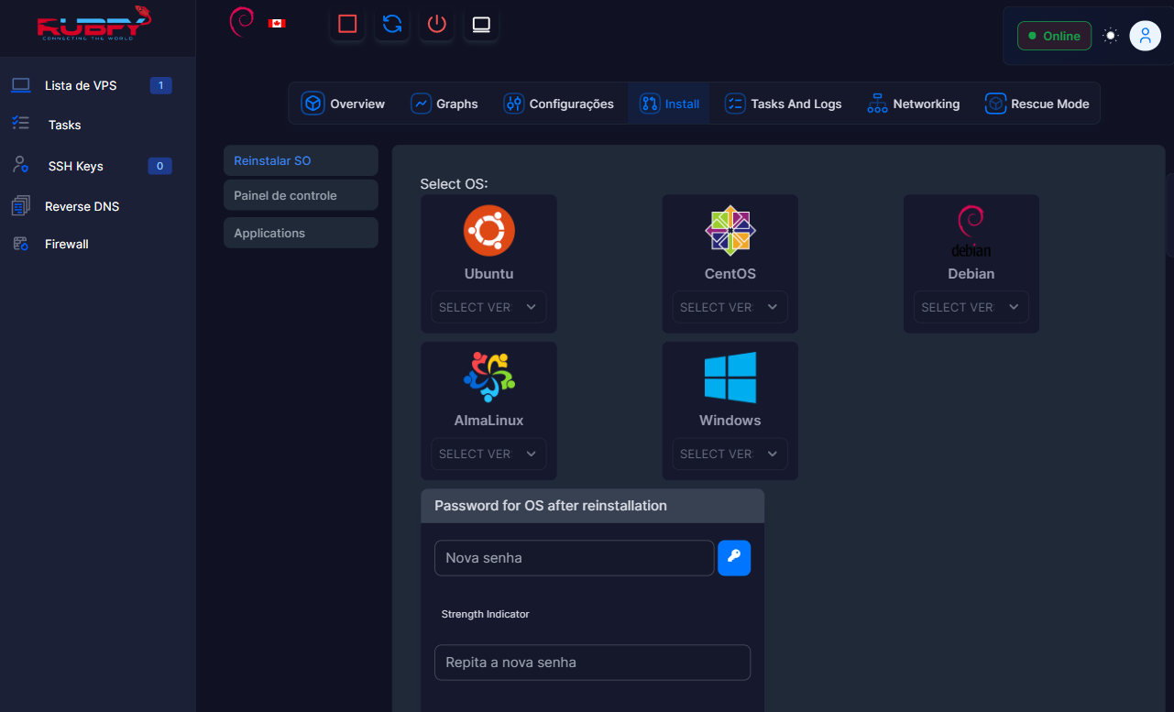1174x712 pixels.
Task: Restart the VPS with the blue refresh icon
Action: (x=392, y=24)
